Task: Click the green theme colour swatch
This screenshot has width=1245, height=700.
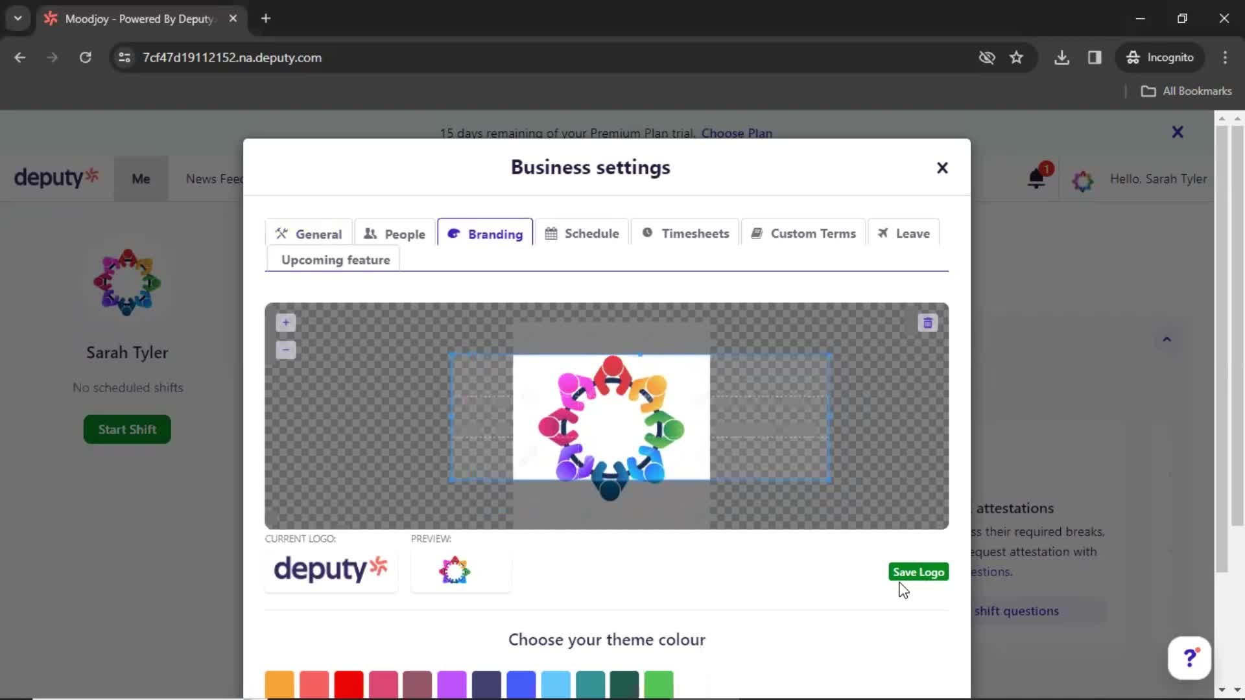Action: (658, 682)
